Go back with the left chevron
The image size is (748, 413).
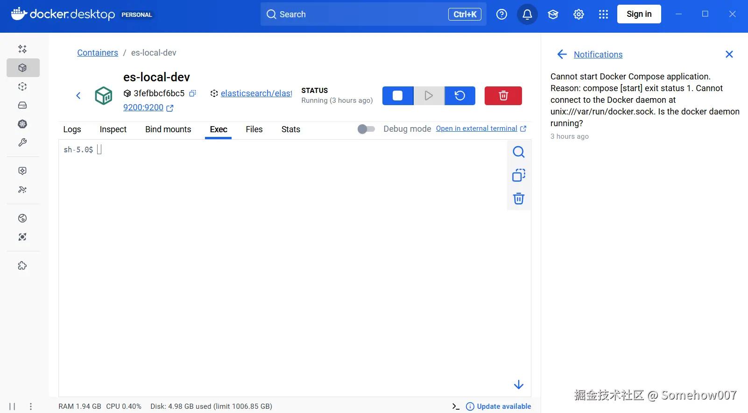point(78,96)
